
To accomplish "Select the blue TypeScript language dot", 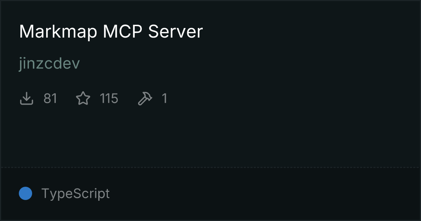I will pyautogui.click(x=25, y=193).
